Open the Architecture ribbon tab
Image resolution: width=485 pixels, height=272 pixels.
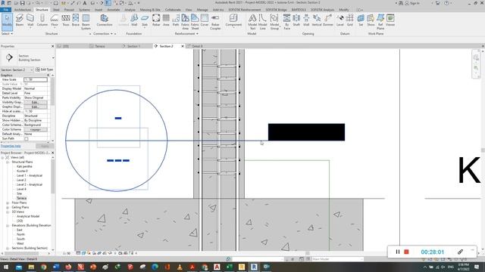tap(23, 10)
